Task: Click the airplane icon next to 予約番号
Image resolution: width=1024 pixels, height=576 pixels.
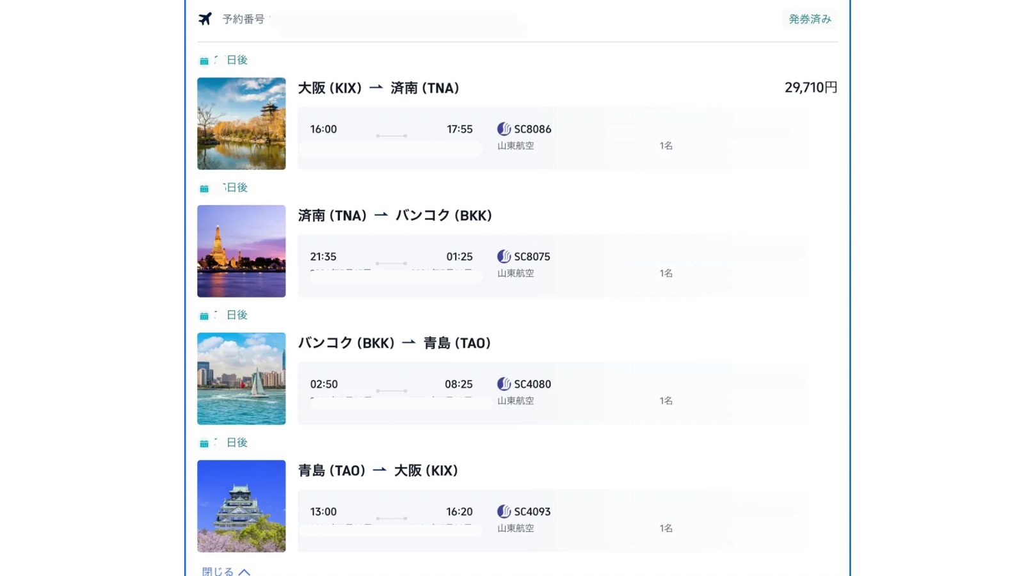Action: [204, 19]
